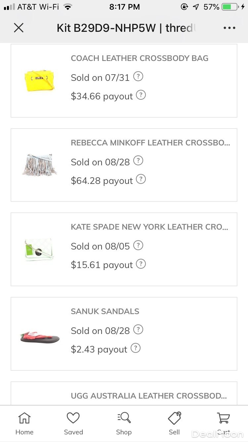This screenshot has width=248, height=442.
Task: Switch to the Shop tab
Action: tap(124, 423)
